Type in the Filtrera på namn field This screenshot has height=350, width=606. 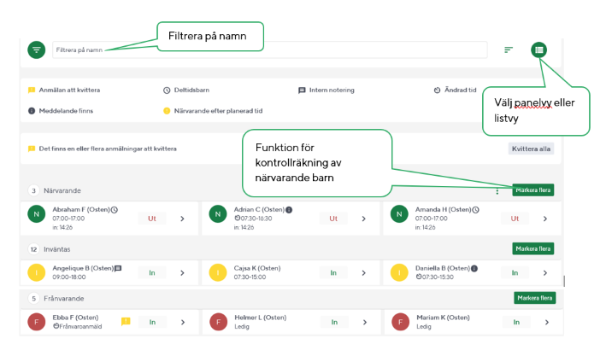269,50
